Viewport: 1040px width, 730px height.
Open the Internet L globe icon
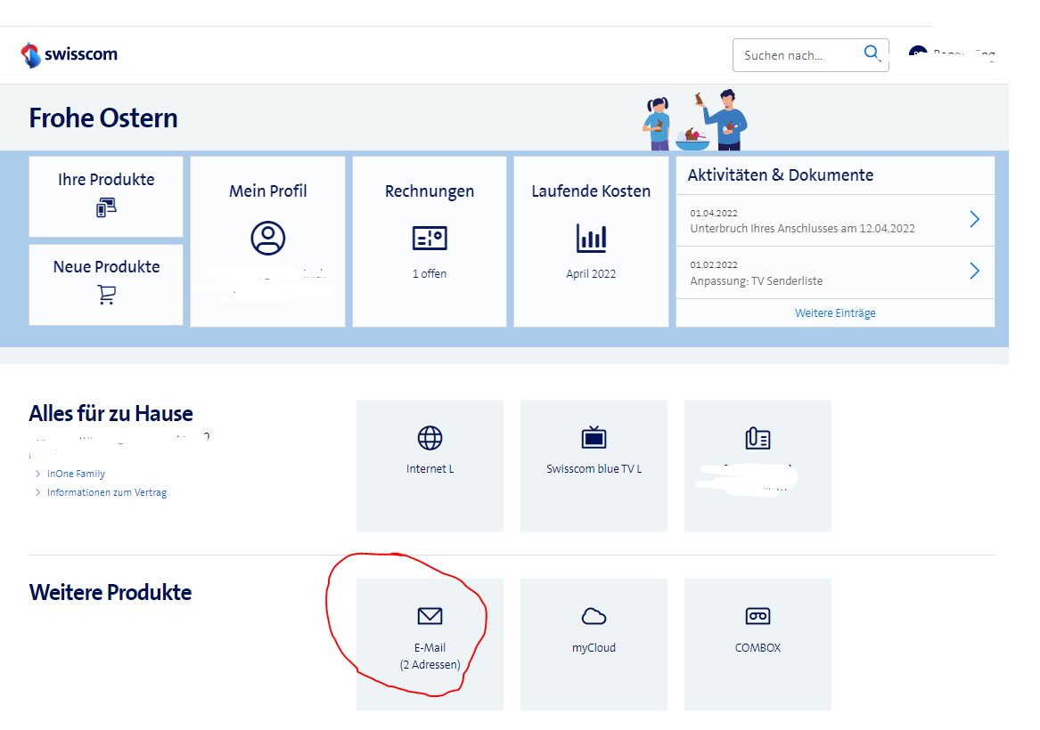[430, 438]
